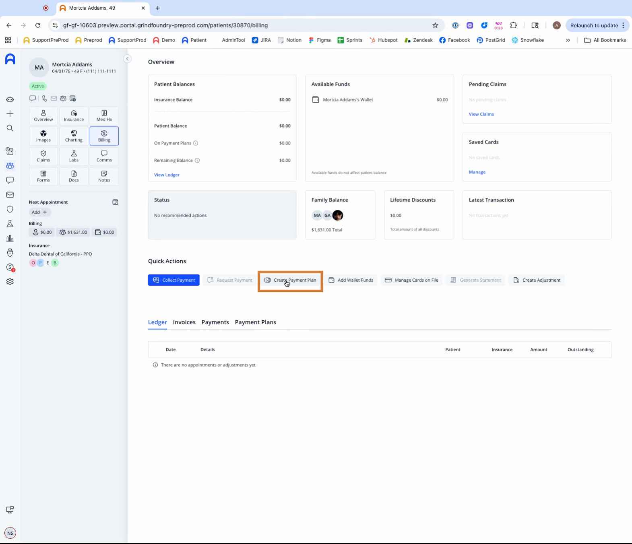This screenshot has width=632, height=544.
Task: Collapse the patient panel with chevron
Action: pyautogui.click(x=127, y=59)
